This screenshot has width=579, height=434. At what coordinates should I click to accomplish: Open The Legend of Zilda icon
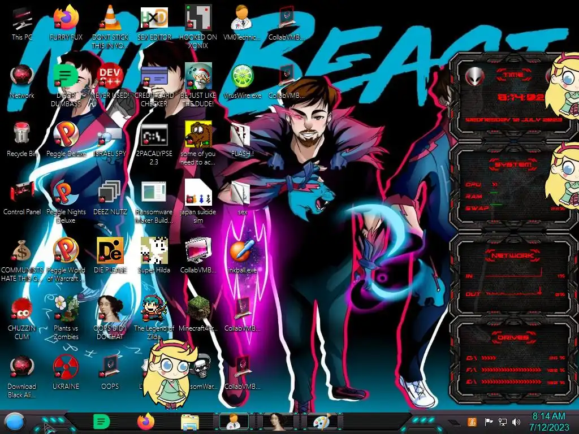pos(154,319)
